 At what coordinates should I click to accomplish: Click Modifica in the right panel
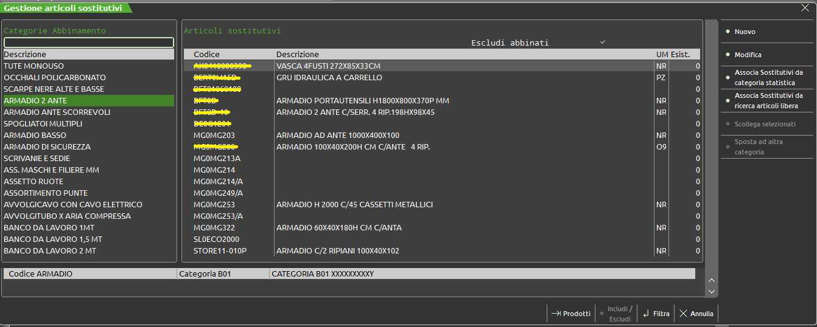tap(748, 55)
